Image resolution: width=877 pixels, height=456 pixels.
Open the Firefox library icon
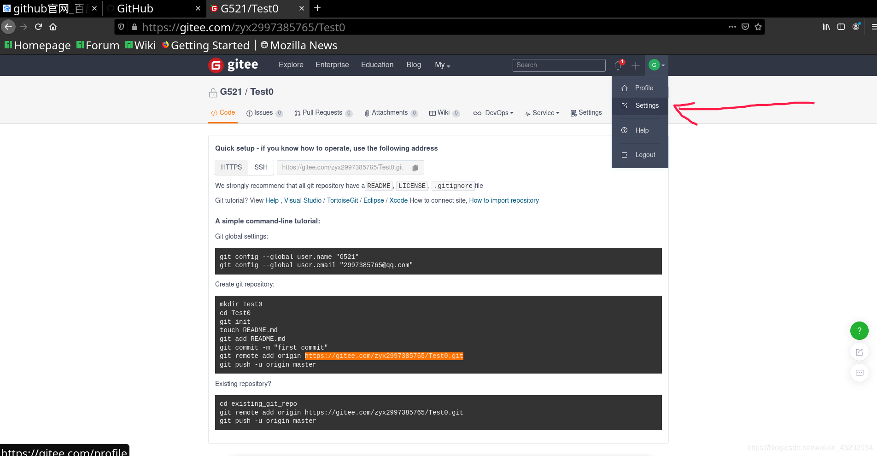[x=826, y=27]
